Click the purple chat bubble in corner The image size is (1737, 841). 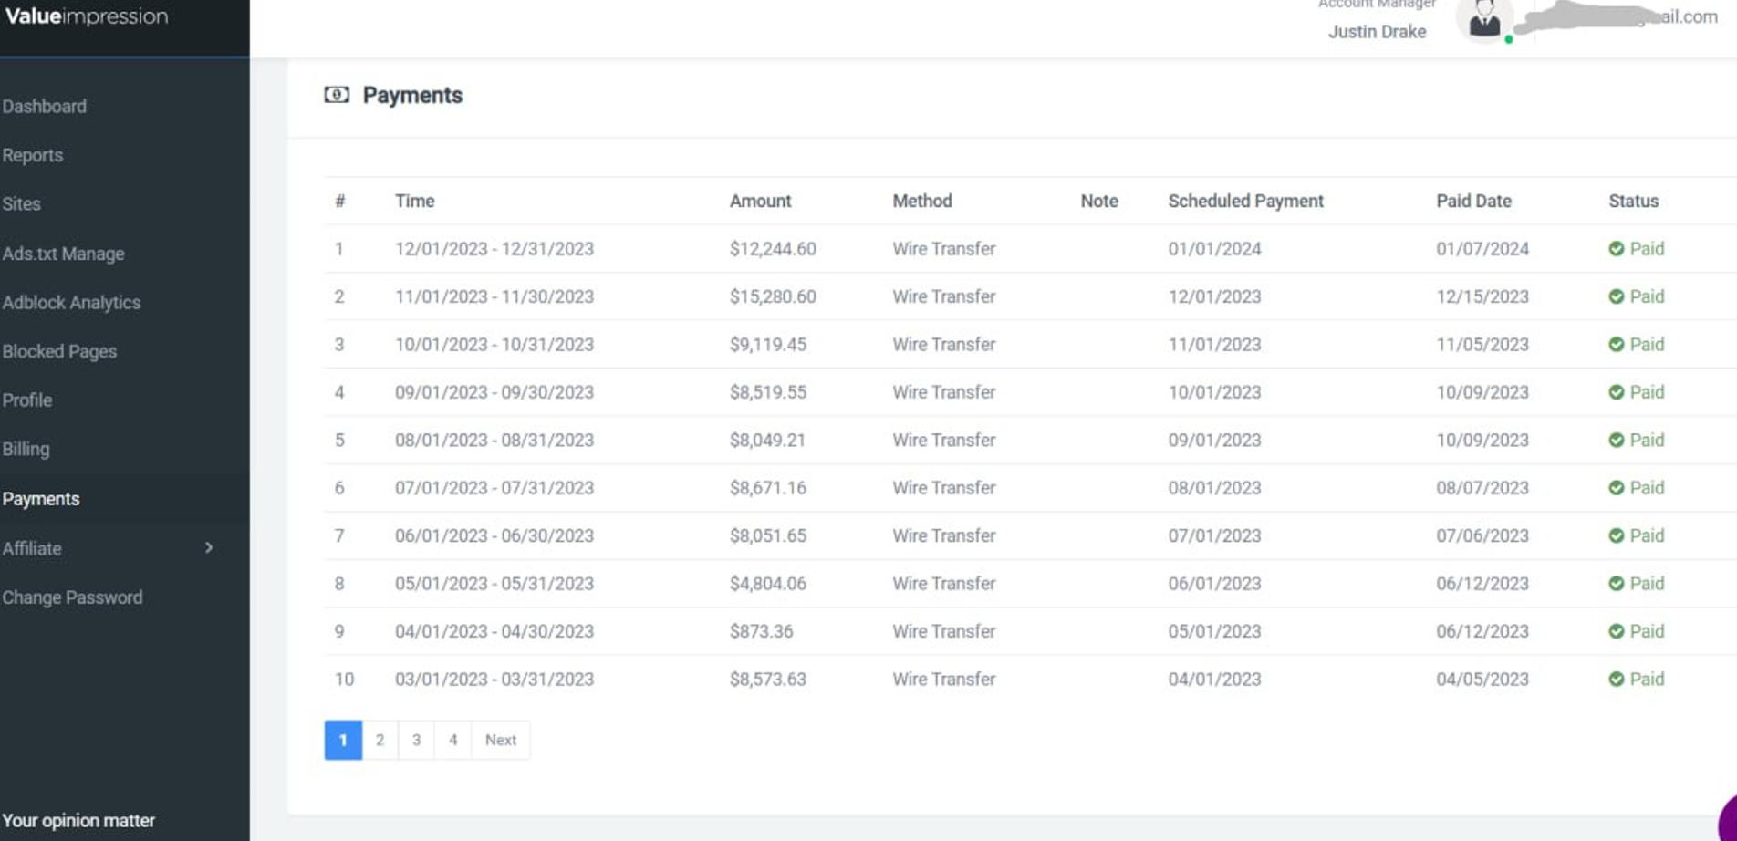point(1728,821)
